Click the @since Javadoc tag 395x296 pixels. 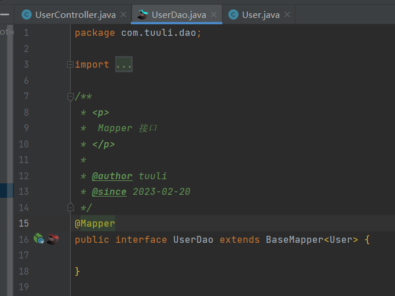point(109,192)
